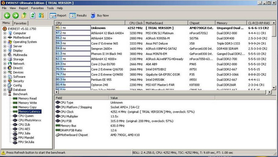Click the green Forward arrow toolbar icon
Image resolution: width=278 pixels, height=157 pixels.
pos(15,15)
